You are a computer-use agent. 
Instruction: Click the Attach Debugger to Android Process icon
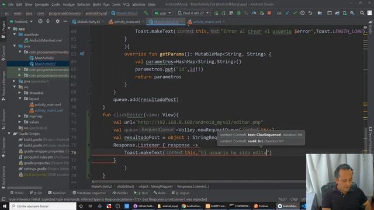[x=262, y=13]
